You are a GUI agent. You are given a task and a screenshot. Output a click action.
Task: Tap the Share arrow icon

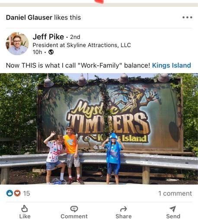click(x=124, y=209)
